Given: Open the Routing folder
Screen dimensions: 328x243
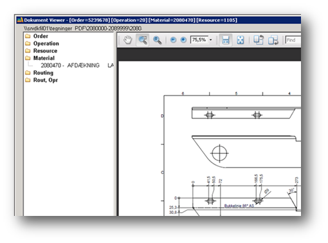Looking at the screenshot, I should (x=43, y=73).
